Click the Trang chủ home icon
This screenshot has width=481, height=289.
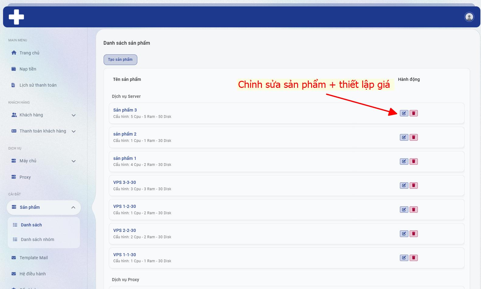14,53
